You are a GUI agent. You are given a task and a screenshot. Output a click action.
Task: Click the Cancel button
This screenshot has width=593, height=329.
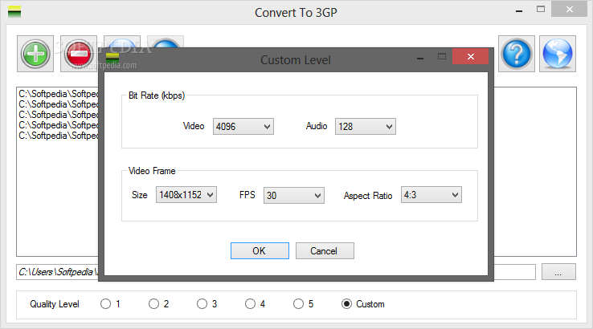325,251
